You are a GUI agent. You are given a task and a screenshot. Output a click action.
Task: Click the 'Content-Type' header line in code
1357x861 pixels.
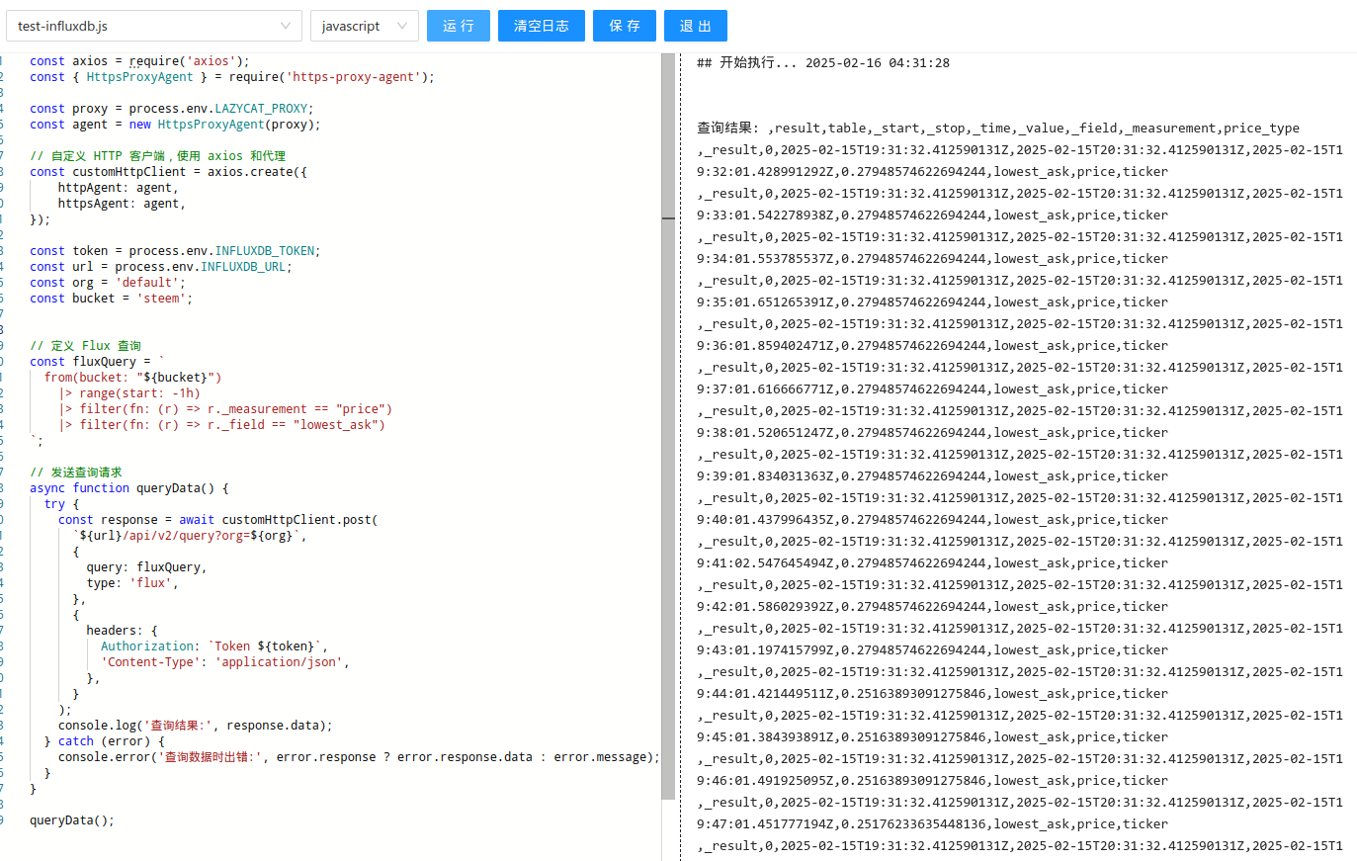click(x=225, y=662)
